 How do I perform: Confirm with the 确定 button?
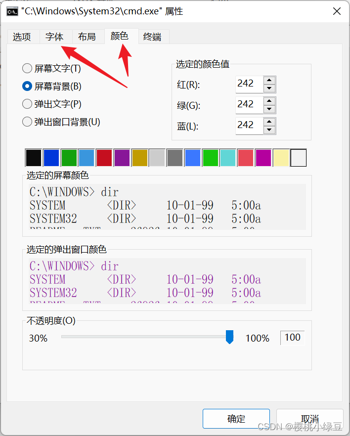[236, 419]
